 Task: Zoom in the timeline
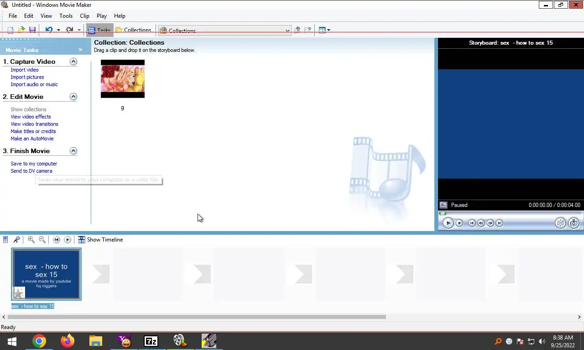31,240
